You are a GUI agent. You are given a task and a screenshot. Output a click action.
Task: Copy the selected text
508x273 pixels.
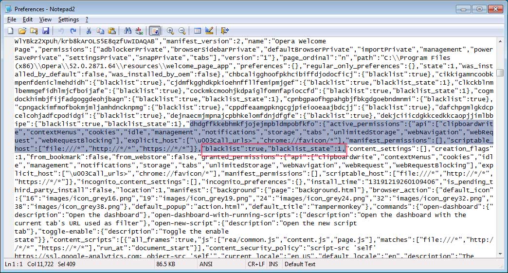tap(100, 31)
